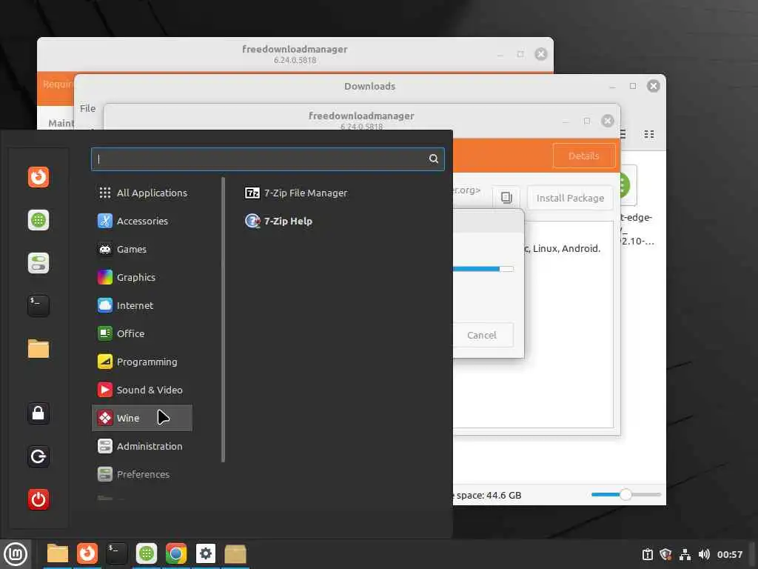Open Files from the taskbar
The width and height of the screenshot is (758, 569).
point(58,553)
